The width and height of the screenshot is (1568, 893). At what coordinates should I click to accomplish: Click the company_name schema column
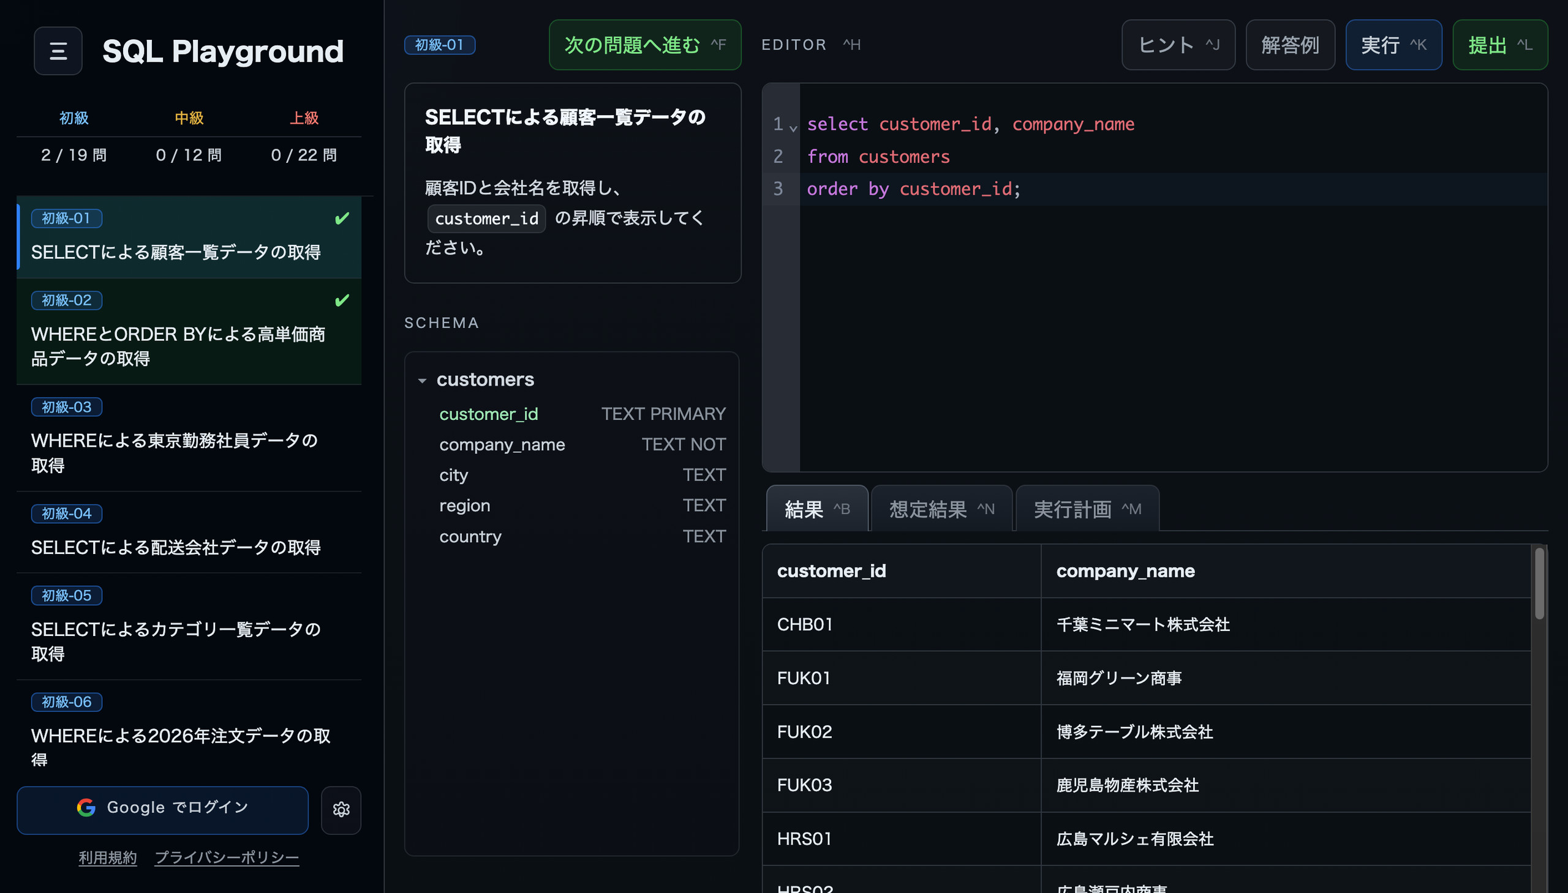(x=502, y=444)
